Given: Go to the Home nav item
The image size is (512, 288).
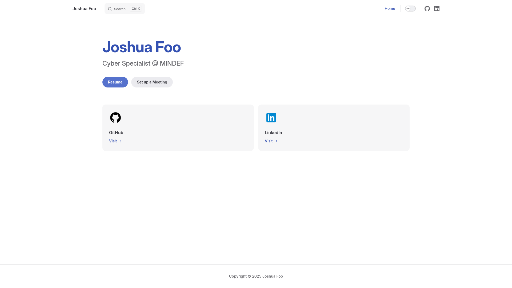Looking at the screenshot, I should 390,9.
